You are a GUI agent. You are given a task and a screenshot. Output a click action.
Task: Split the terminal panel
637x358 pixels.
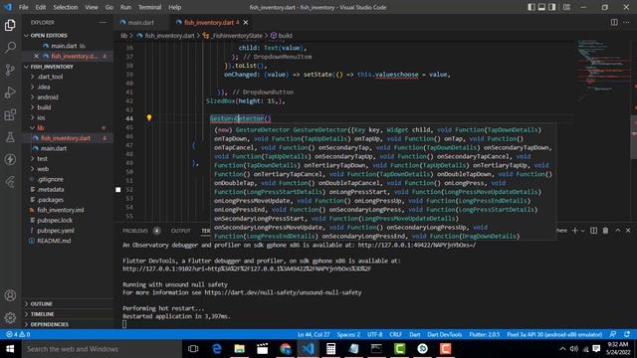[x=593, y=231]
